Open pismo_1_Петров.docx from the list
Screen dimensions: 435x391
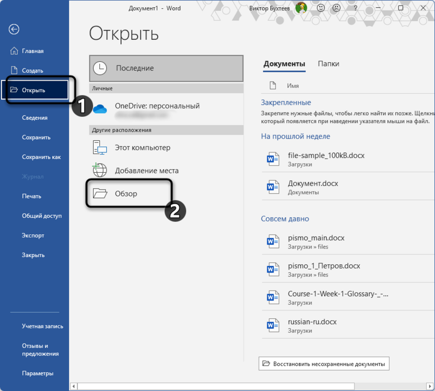348,270
